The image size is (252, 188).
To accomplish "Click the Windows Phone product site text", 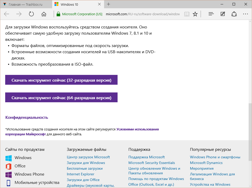I will coord(29,174).
